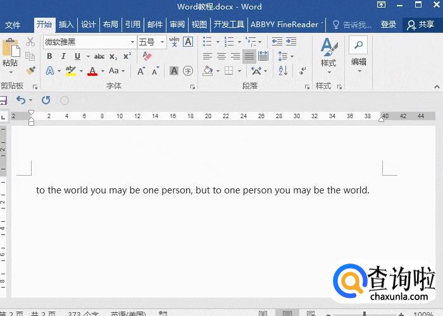Click the Sort A-Z icon

283,71
